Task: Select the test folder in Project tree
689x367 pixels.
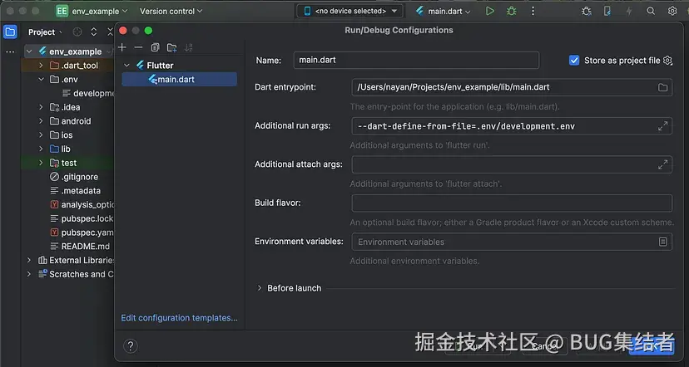Action: 69,163
